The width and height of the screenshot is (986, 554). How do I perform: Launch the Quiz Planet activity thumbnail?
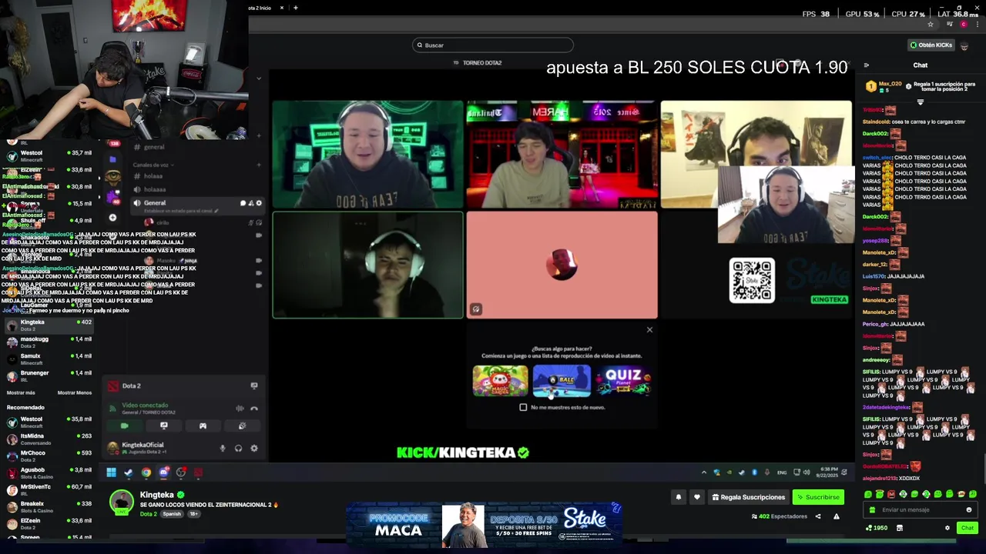[x=623, y=381]
